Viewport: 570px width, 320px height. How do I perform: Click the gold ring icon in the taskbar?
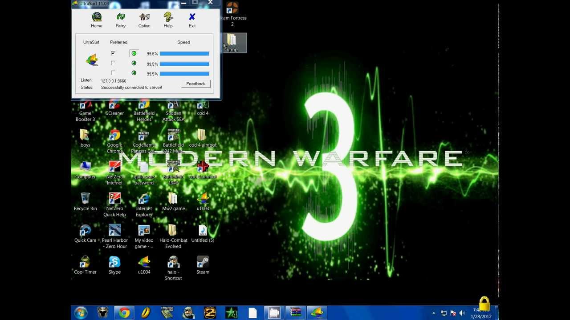point(146,313)
